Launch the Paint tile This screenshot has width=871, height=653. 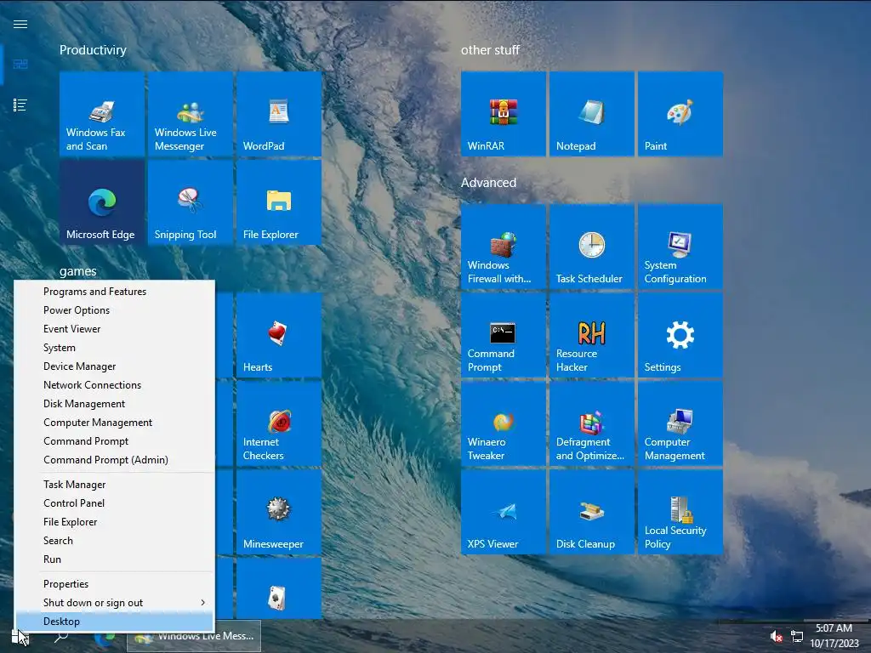click(680, 114)
